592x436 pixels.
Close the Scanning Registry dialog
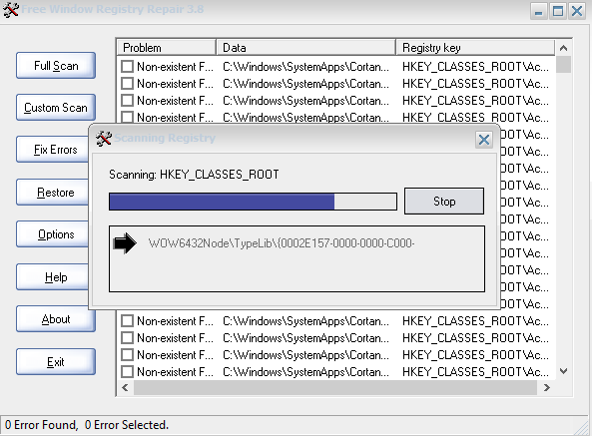483,140
